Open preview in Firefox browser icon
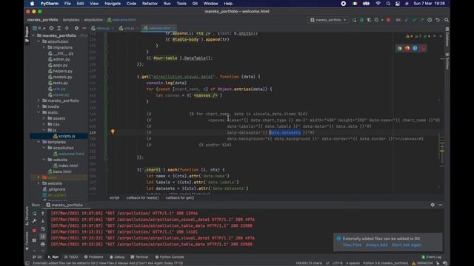Image resolution: width=474 pixels, height=266 pixels. pos(407,48)
